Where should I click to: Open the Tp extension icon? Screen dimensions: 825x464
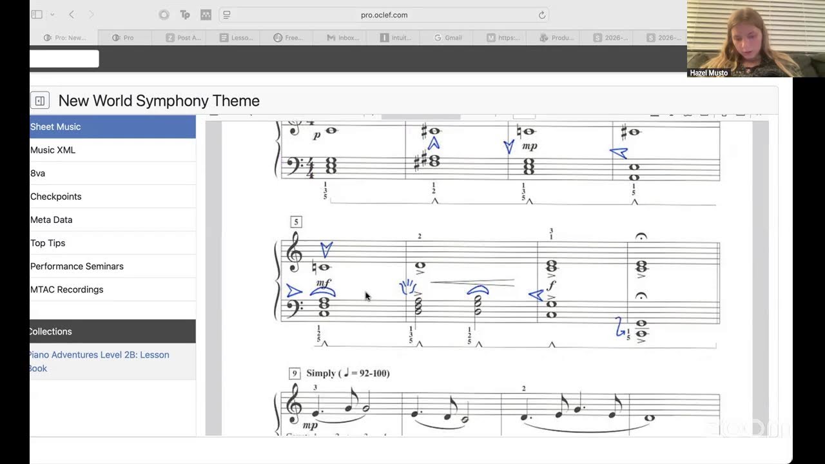(185, 14)
